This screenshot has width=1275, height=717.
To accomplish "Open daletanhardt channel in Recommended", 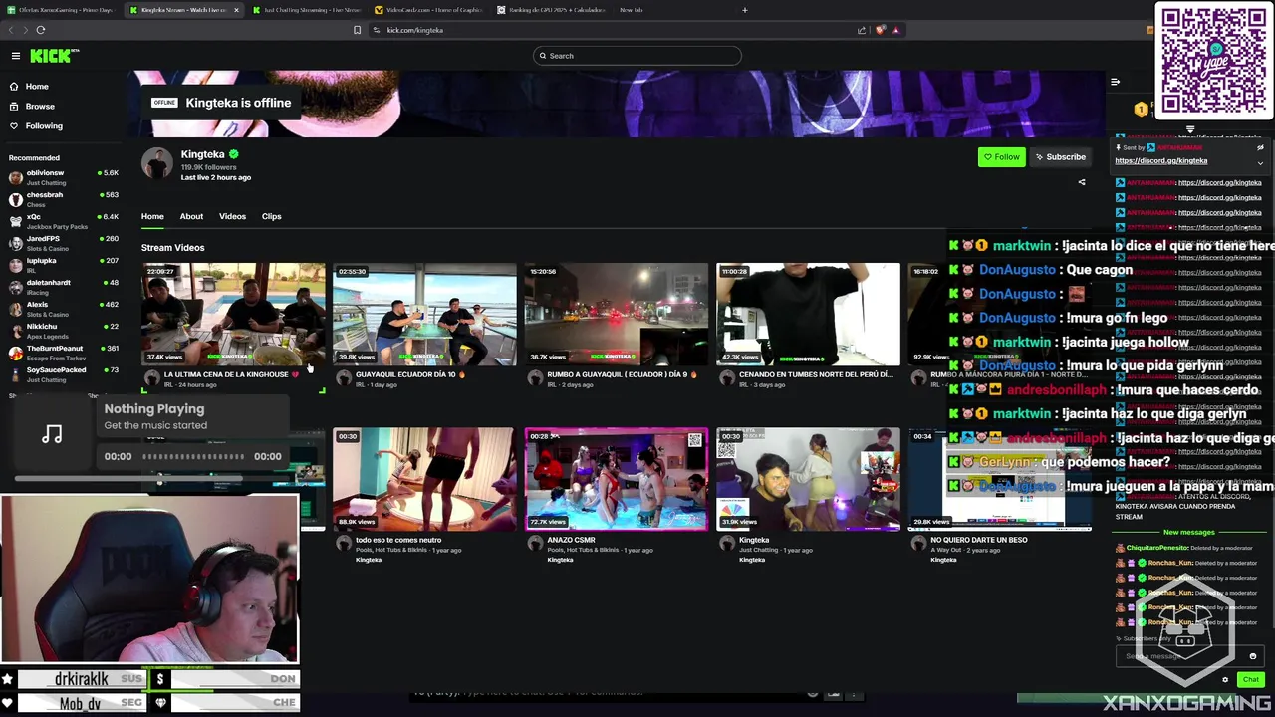I will coord(63,287).
